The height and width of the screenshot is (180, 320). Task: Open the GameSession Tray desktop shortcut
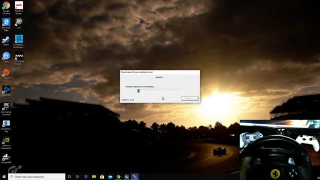pyautogui.click(x=6, y=126)
